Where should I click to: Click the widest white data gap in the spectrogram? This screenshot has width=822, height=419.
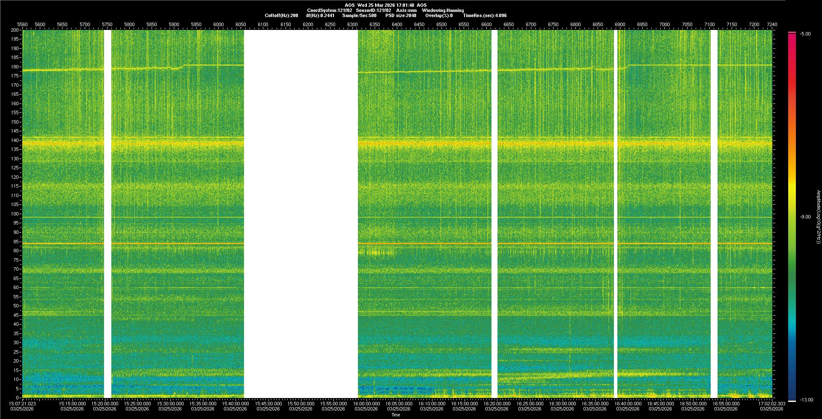pos(301,214)
